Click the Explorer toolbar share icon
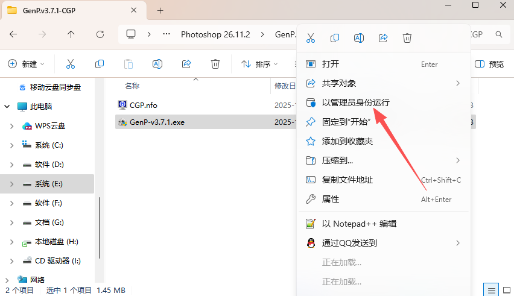 click(x=186, y=64)
